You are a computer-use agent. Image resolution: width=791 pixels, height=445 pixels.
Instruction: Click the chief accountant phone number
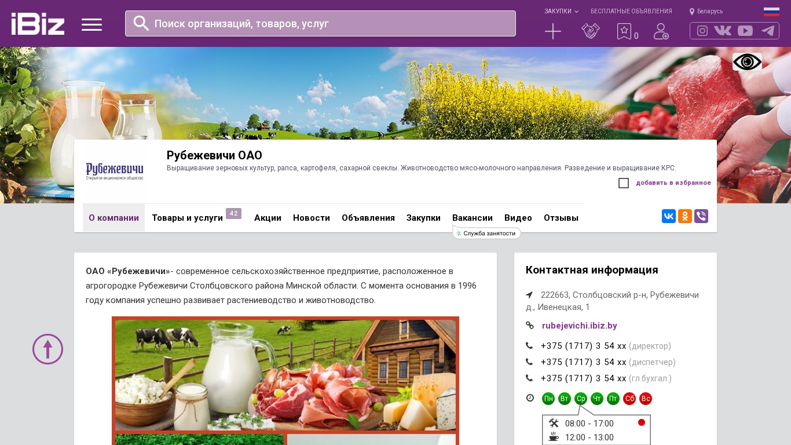click(x=583, y=378)
